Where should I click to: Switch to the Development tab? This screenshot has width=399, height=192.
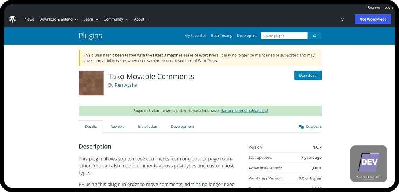pyautogui.click(x=182, y=126)
